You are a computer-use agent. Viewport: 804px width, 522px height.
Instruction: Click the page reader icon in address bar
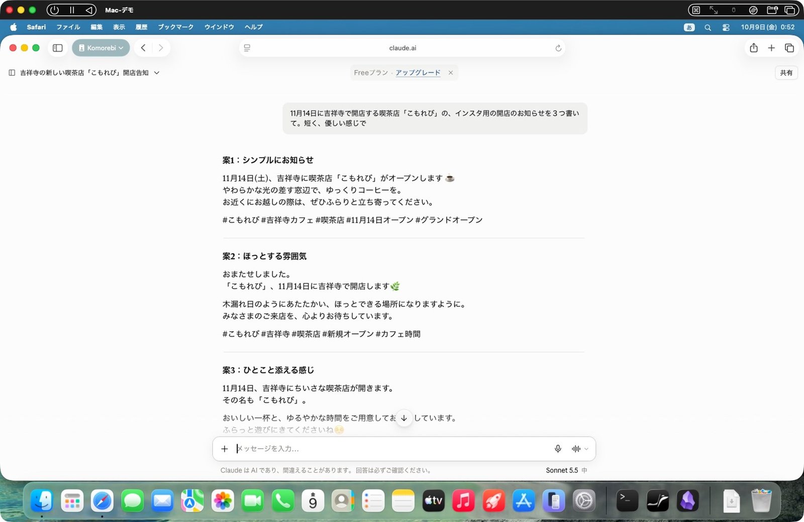click(247, 48)
